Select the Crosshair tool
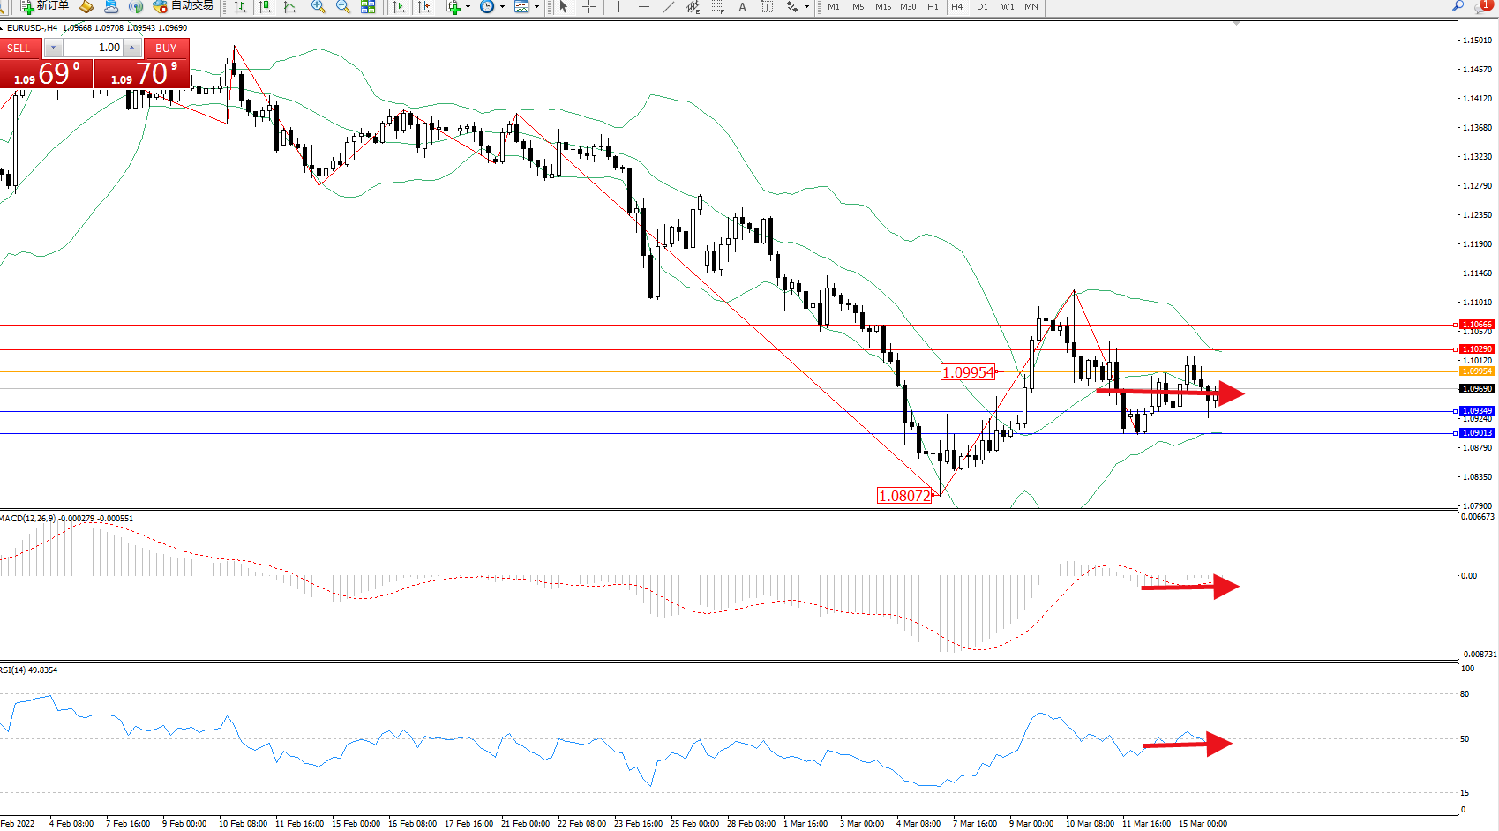The height and width of the screenshot is (831, 1499). tap(588, 7)
